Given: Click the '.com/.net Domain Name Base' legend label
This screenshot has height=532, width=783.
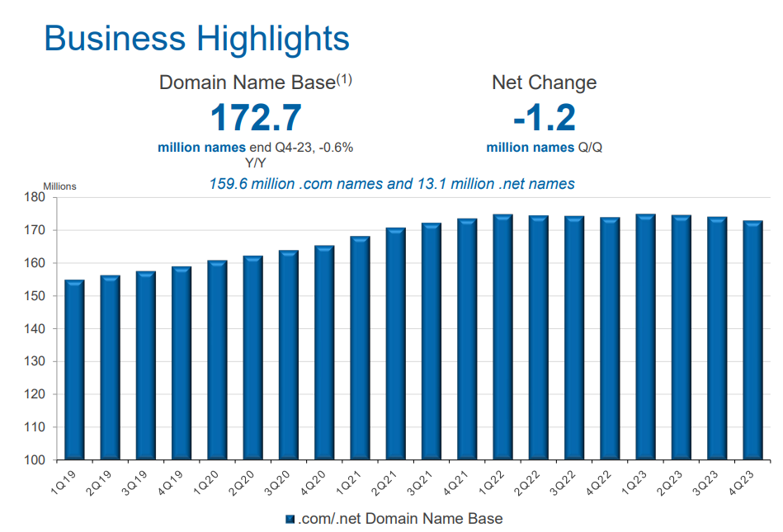Looking at the screenshot, I should tap(400, 519).
